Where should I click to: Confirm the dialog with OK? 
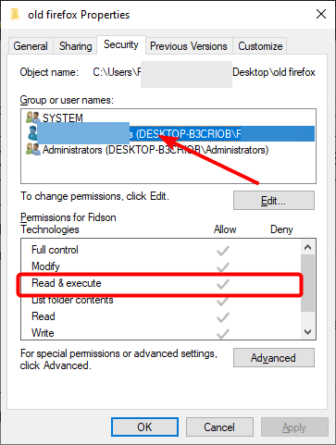click(x=144, y=427)
